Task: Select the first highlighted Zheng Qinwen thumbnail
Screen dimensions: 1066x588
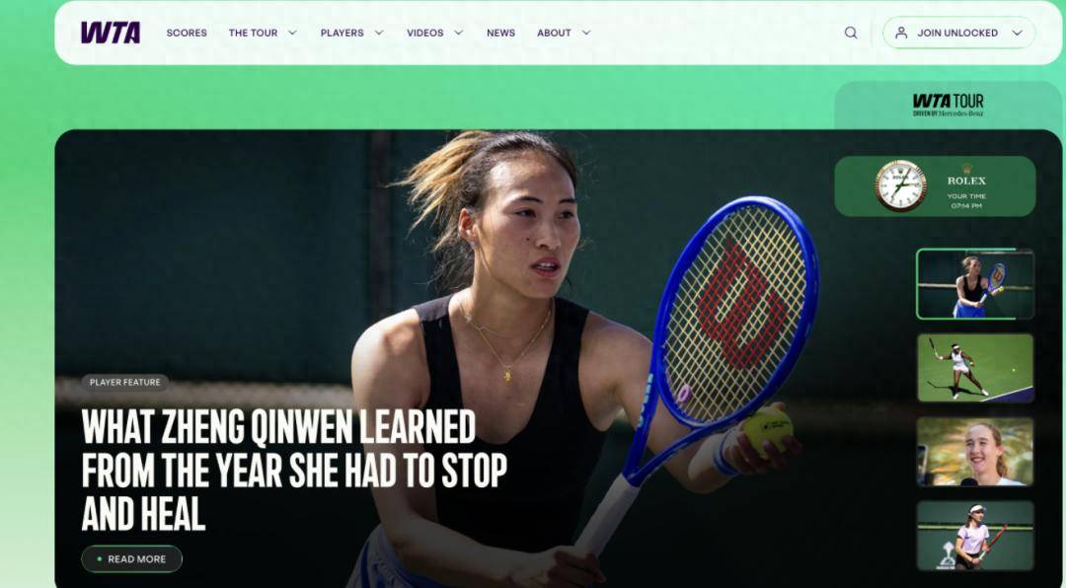Action: 975,283
